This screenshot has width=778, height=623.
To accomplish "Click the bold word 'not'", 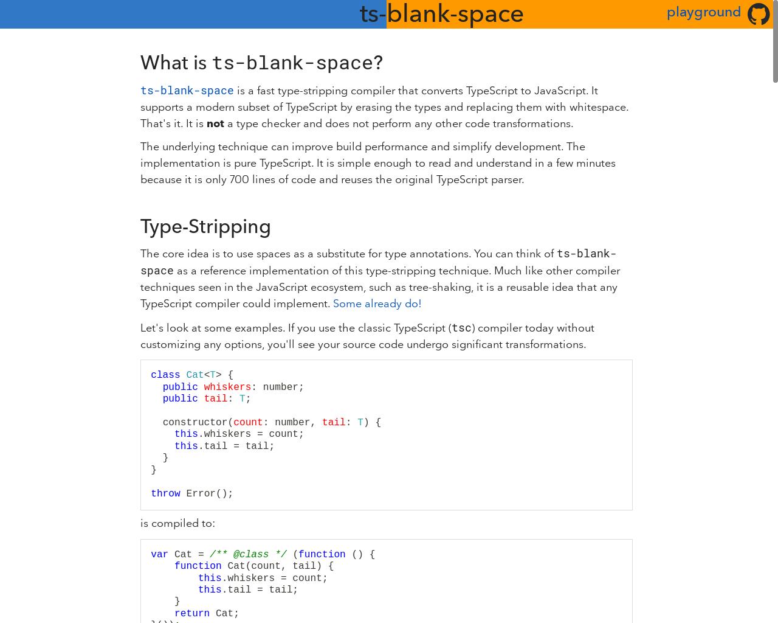I will (x=215, y=124).
